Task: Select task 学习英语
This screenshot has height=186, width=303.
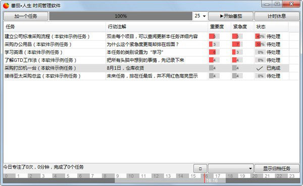Action: [33, 52]
